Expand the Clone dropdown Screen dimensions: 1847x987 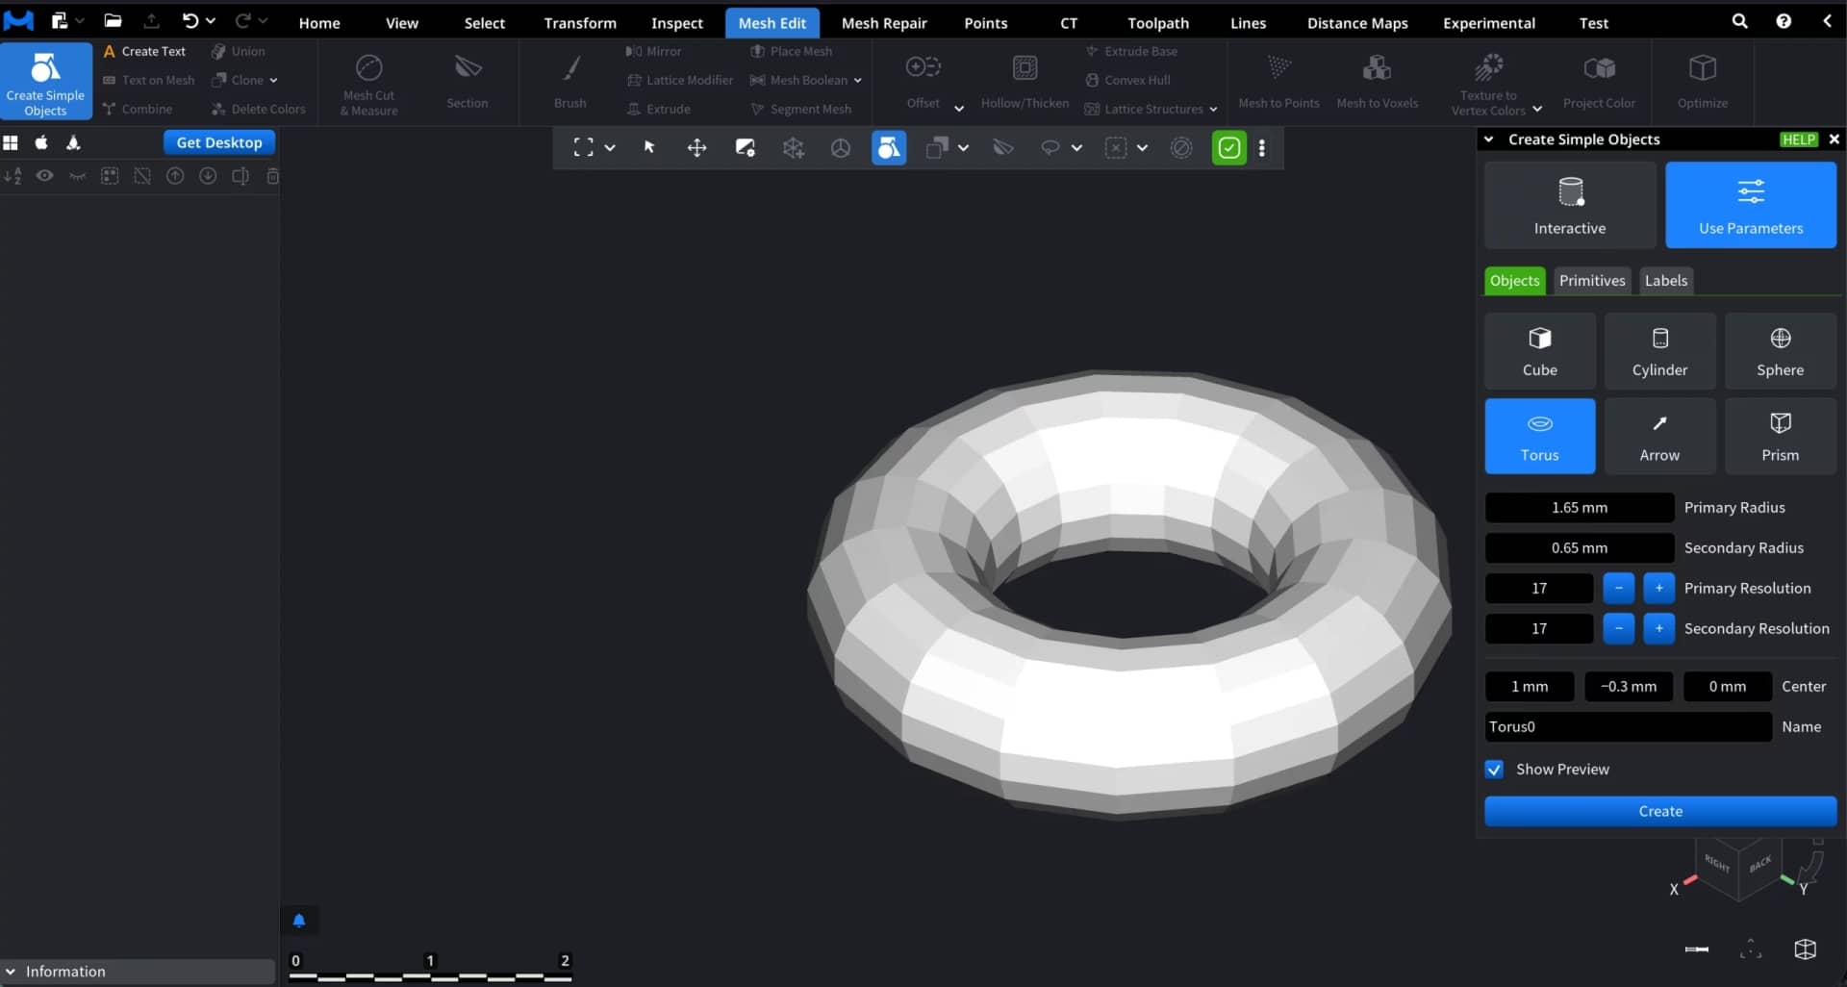[x=273, y=81]
